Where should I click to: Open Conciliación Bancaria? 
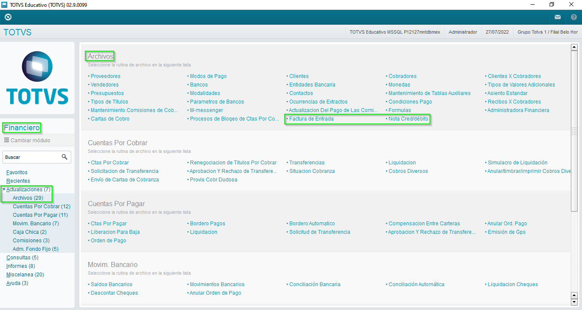coord(314,284)
